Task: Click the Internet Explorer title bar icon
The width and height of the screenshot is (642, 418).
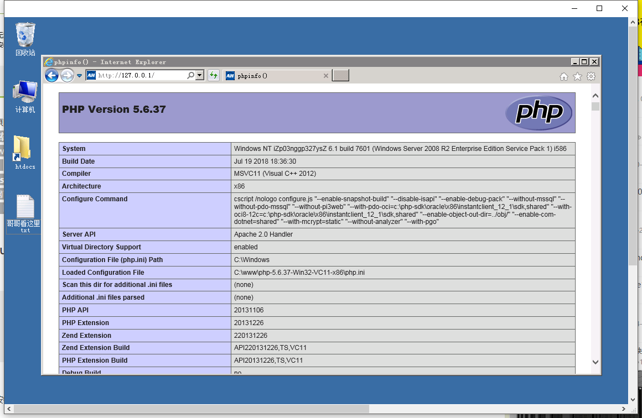Action: point(49,62)
